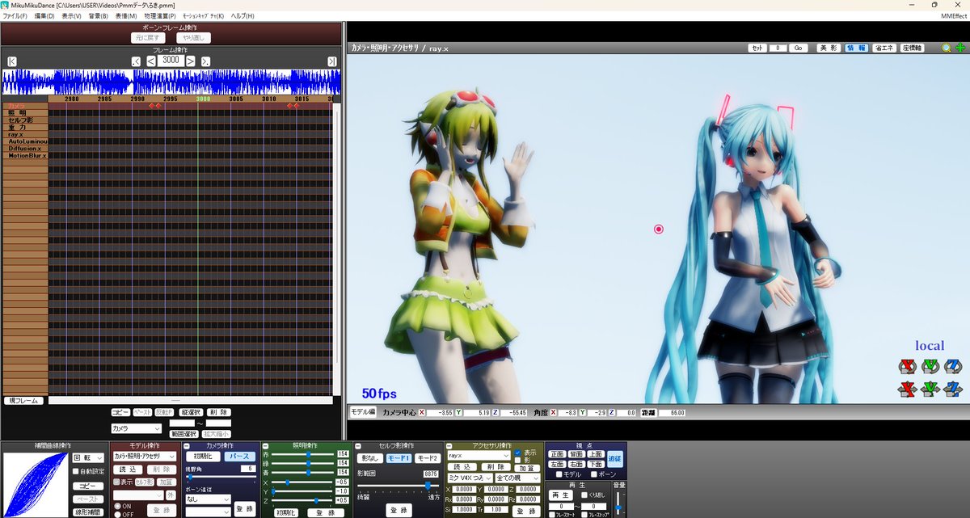Click the frame 3015 ruler mark

(x=301, y=99)
